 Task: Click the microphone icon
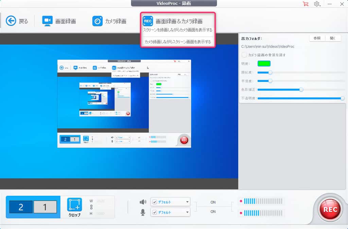click(143, 212)
